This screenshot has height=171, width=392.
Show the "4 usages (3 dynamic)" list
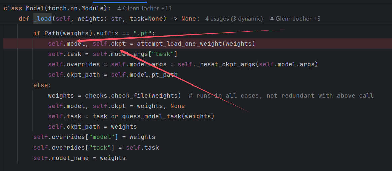point(234,19)
